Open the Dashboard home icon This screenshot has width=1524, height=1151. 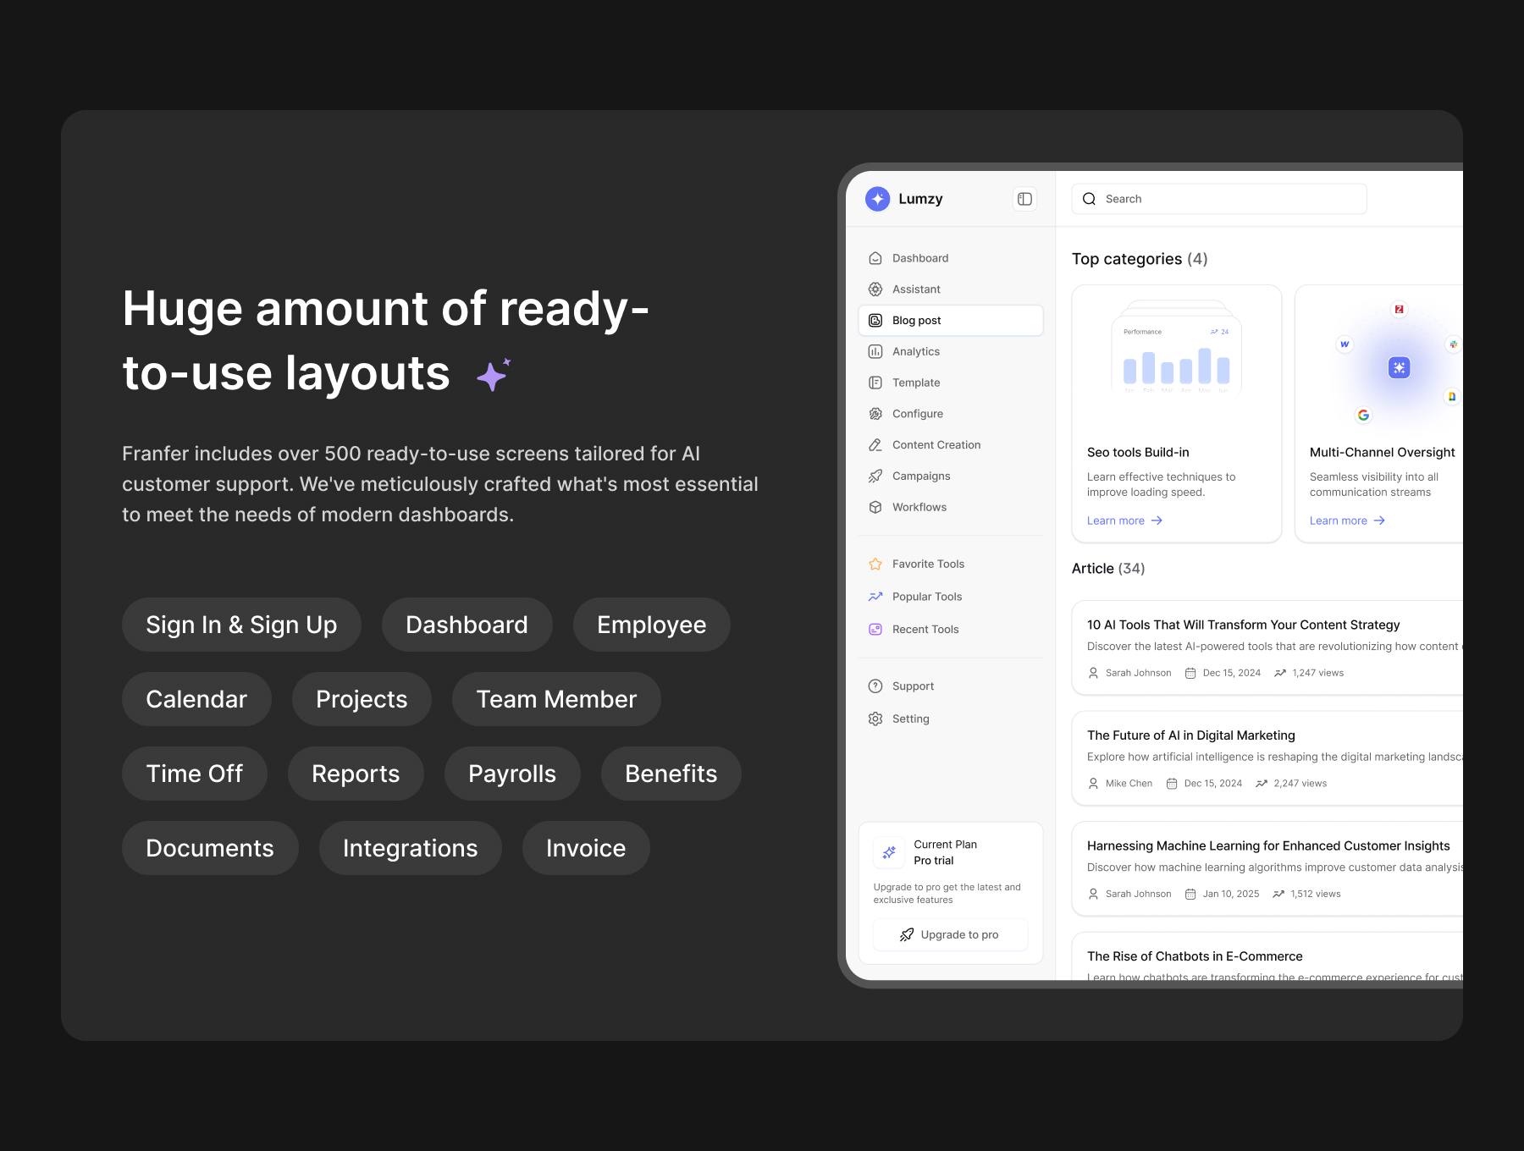pos(875,258)
